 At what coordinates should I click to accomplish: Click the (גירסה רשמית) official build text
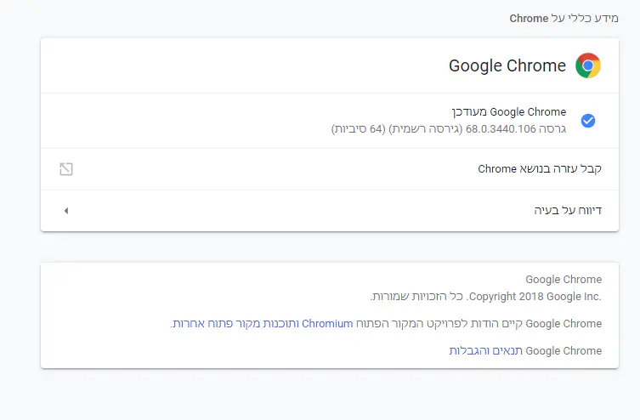425,129
